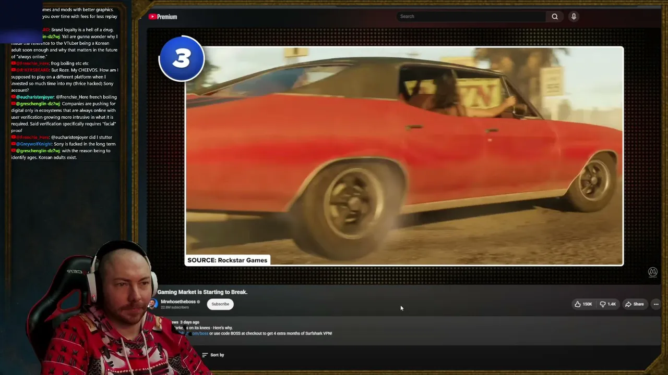The height and width of the screenshot is (375, 668).
Task: Click the 'Companies are pushing for' chat message
Action: [x=64, y=117]
